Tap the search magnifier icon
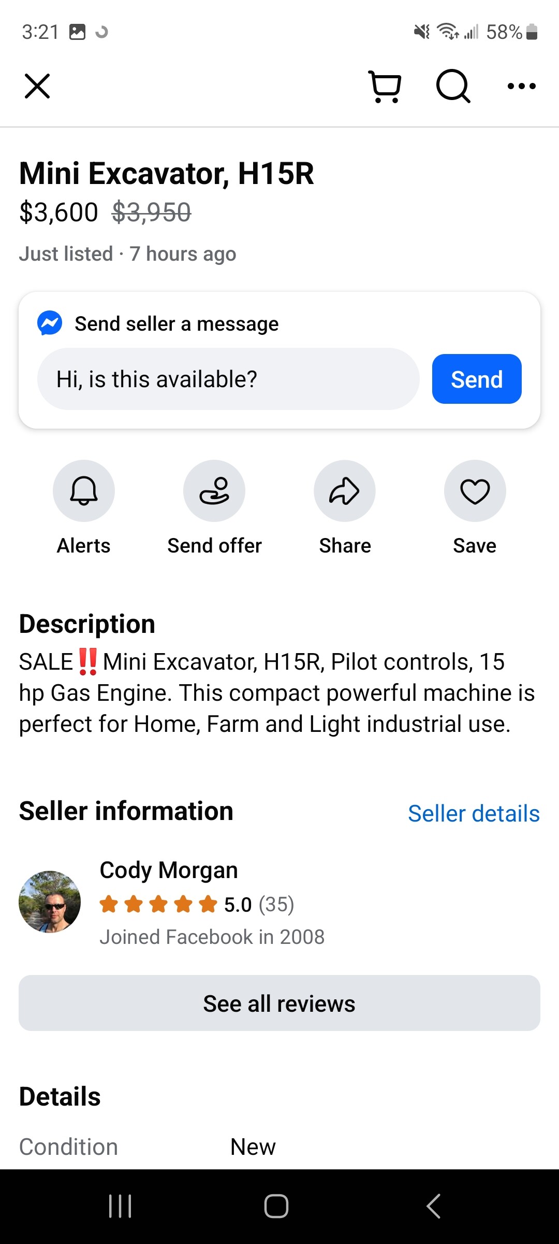 [453, 86]
